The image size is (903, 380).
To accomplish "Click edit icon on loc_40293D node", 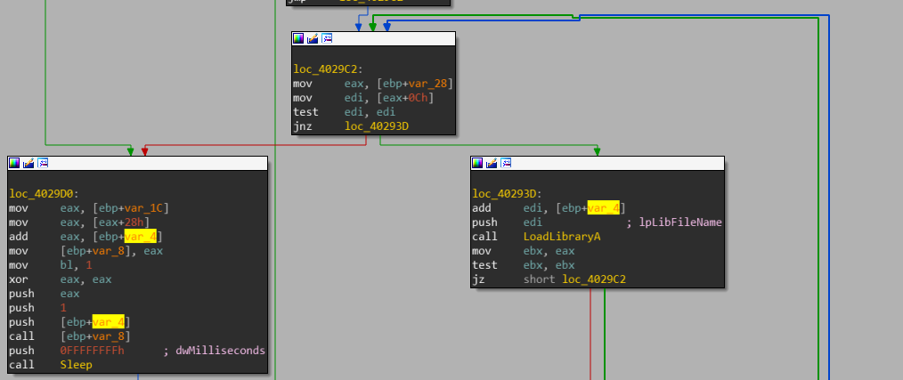I will tap(492, 163).
